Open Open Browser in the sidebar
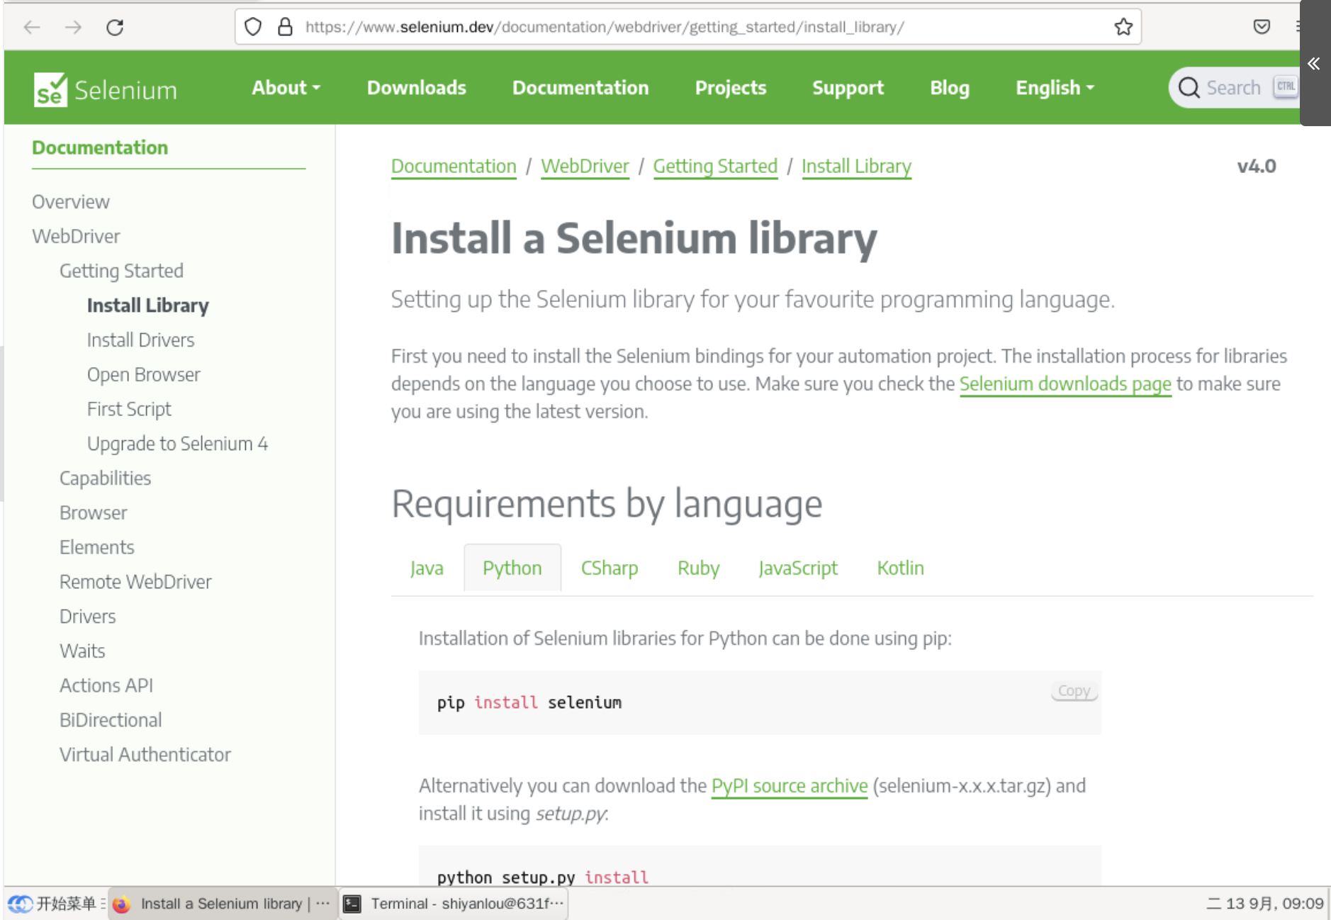 143,375
